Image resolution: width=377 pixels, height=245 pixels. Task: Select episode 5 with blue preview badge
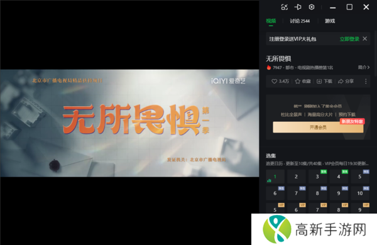pyautogui.click(x=360, y=177)
